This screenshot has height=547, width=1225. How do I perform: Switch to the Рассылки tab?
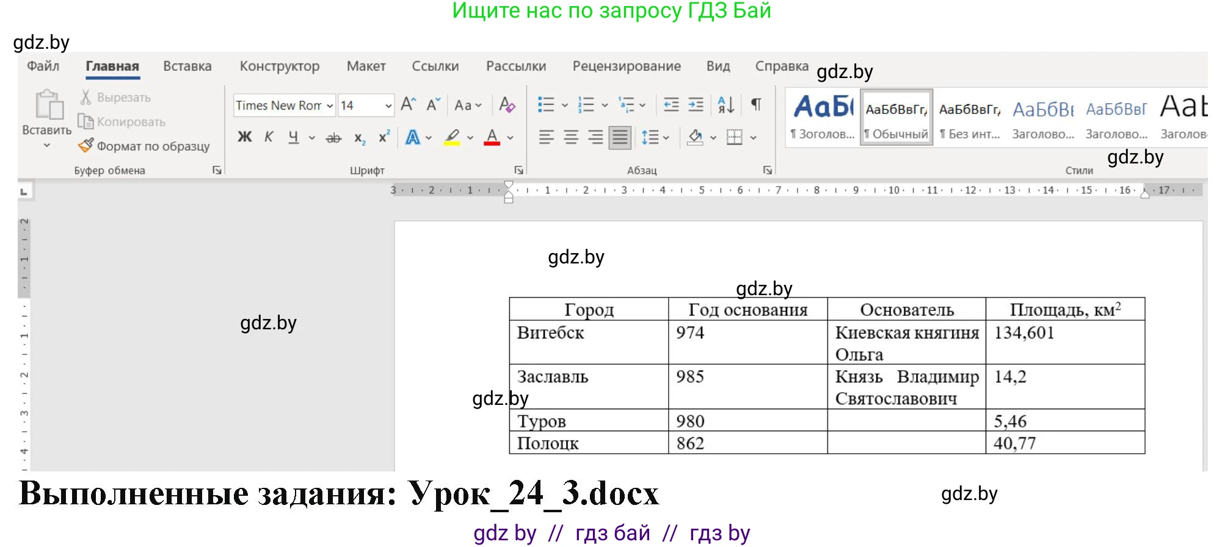[516, 66]
